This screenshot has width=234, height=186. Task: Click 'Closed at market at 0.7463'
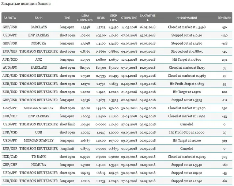coord(187,76)
